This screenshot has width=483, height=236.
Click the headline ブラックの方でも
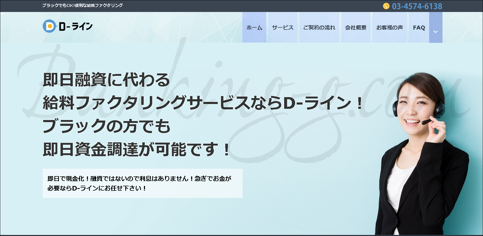106,126
